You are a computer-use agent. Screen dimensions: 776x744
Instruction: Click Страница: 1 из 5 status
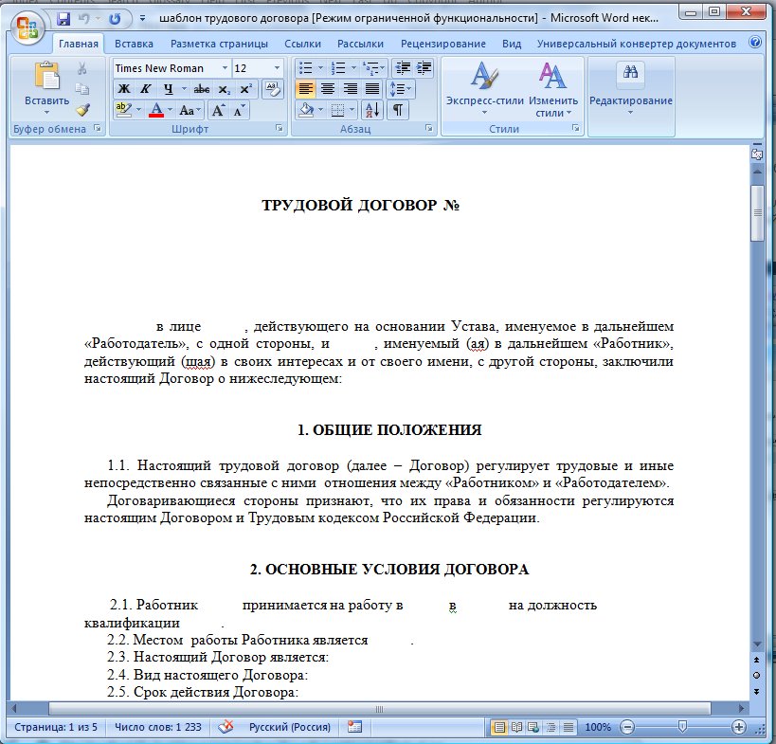56,727
